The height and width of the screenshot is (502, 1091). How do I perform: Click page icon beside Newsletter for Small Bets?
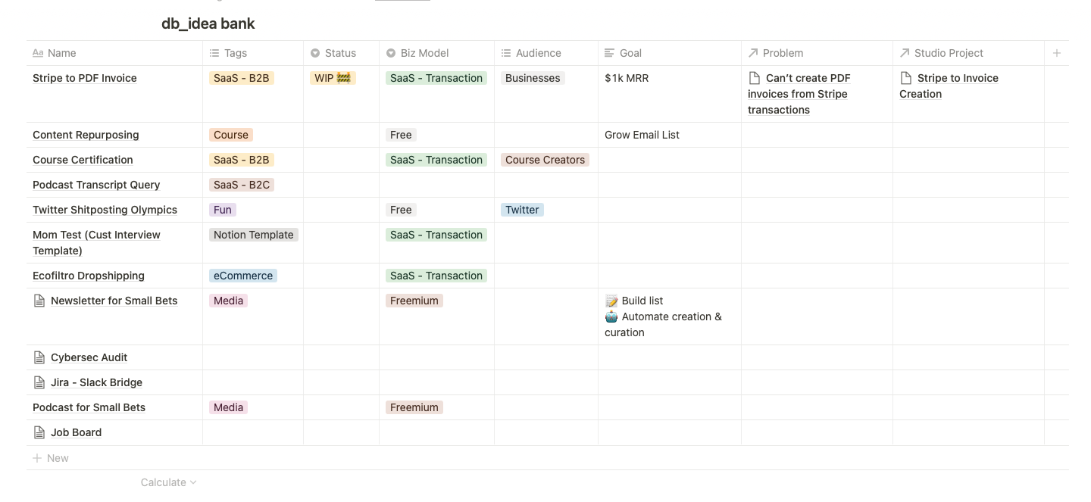39,301
